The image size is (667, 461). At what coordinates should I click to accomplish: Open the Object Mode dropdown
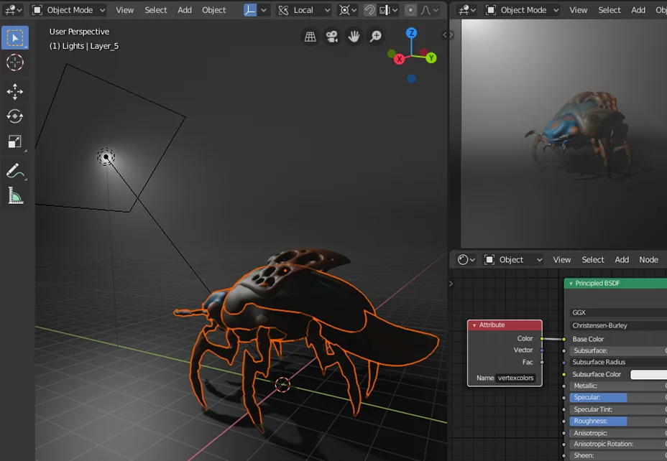pos(67,9)
